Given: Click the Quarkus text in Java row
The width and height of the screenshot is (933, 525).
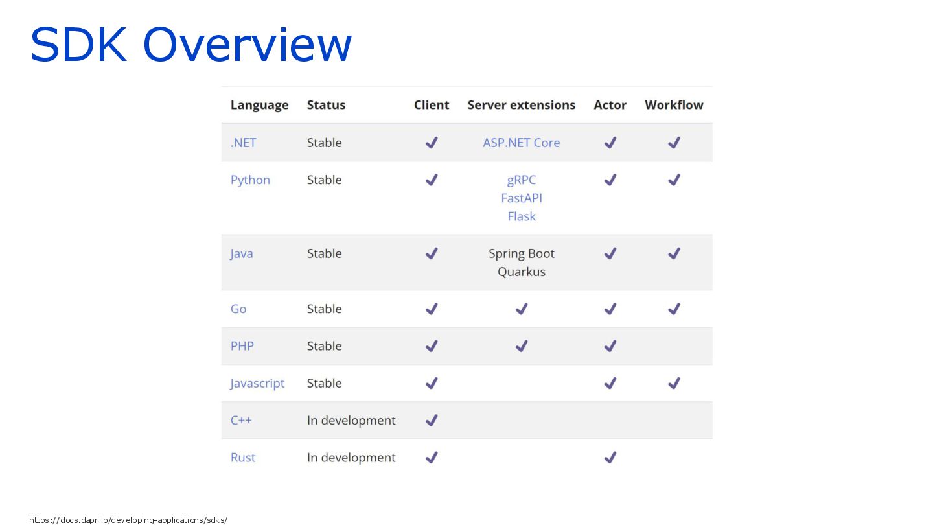Looking at the screenshot, I should (x=522, y=272).
